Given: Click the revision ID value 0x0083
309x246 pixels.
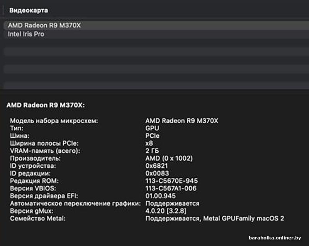Looking at the screenshot, I should [x=157, y=173].
